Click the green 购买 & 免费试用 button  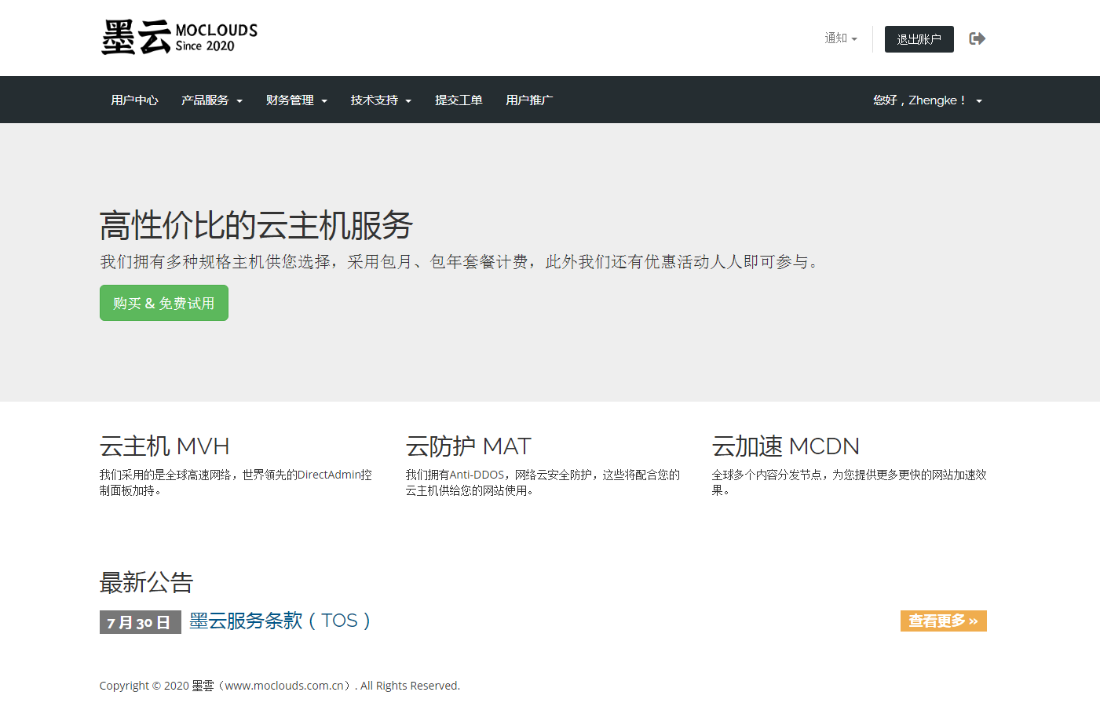point(164,303)
